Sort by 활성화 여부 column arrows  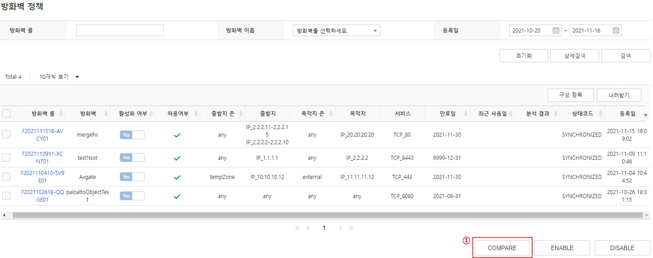point(151,114)
